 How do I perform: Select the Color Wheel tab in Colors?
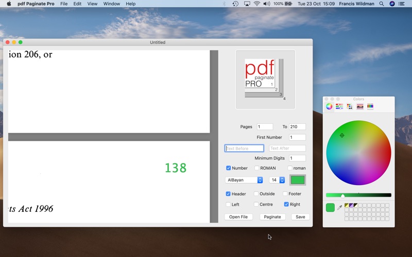pyautogui.click(x=329, y=106)
